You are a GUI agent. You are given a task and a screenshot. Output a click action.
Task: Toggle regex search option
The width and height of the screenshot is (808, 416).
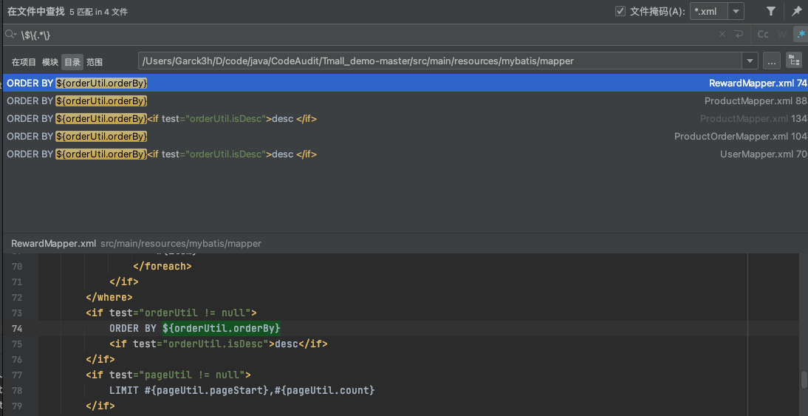click(x=801, y=35)
